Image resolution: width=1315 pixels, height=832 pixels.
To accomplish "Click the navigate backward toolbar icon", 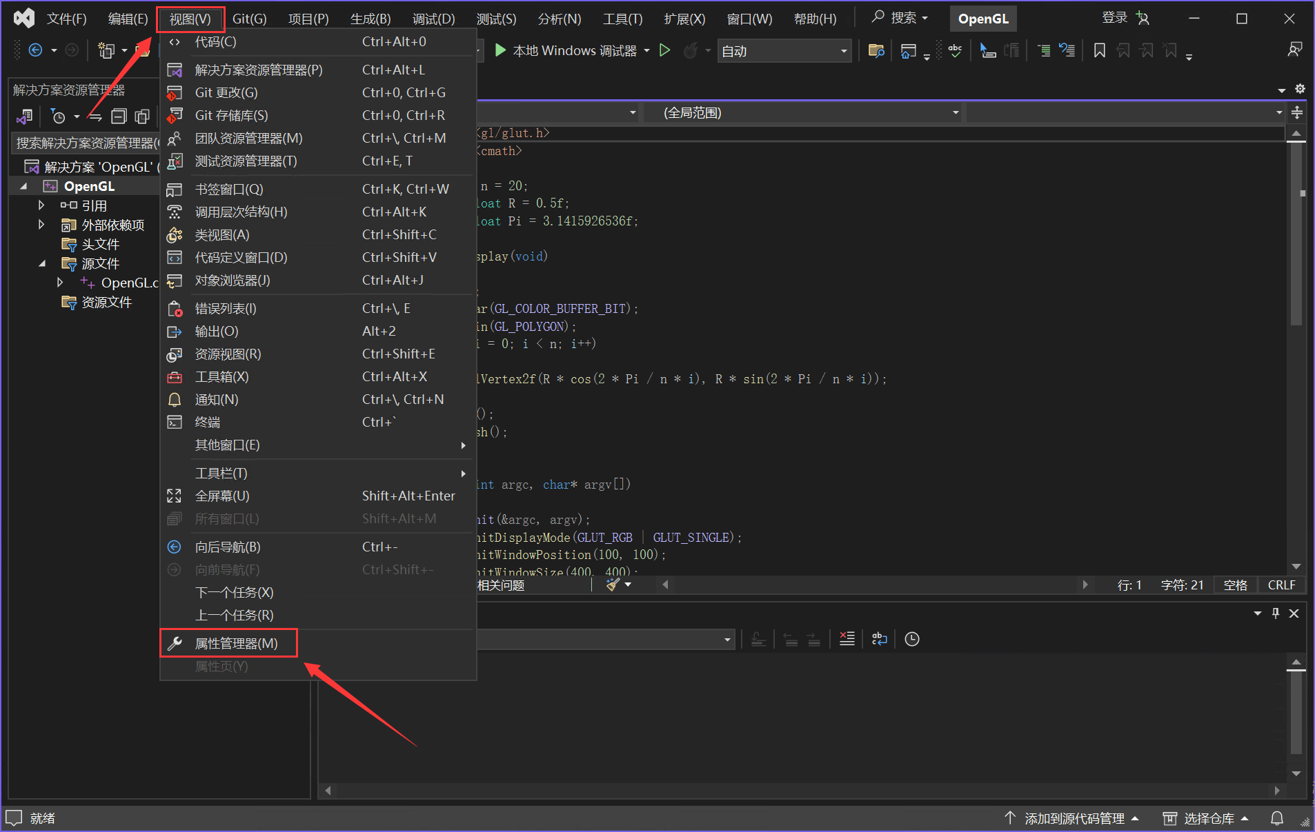I will coord(36,50).
